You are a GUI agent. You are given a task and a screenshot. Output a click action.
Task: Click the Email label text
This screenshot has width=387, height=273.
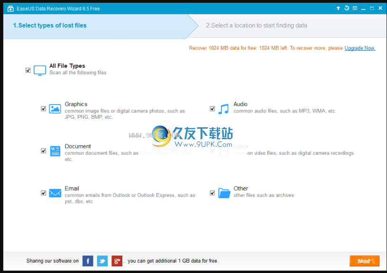click(72, 188)
